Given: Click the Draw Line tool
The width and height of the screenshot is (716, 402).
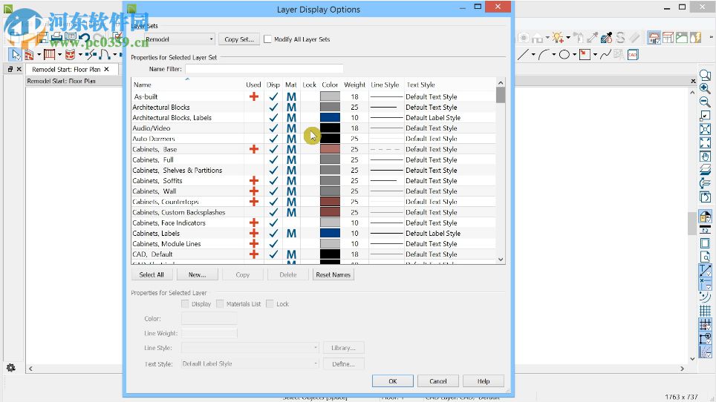Looking at the screenshot, I should pyautogui.click(x=523, y=54).
